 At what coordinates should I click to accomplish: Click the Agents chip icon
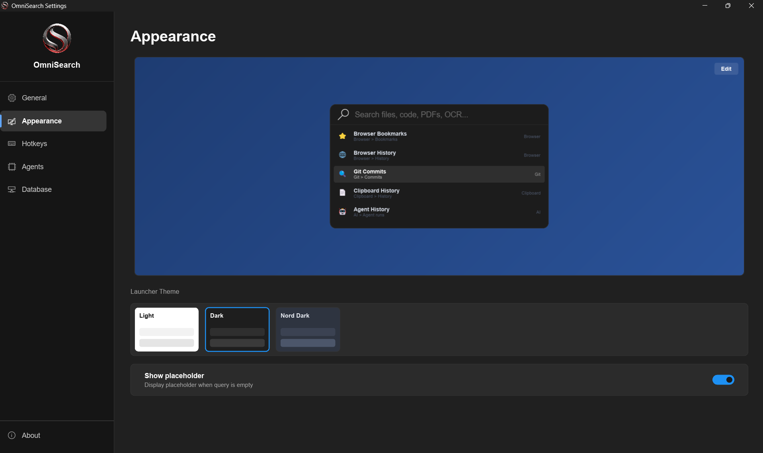point(12,167)
